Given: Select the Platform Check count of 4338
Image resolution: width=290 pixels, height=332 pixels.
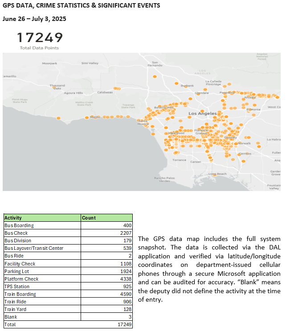Looking at the screenshot, I should (125, 279).
